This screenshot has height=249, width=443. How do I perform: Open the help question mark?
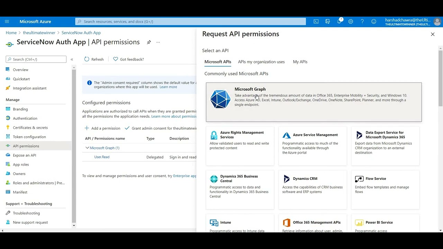tap(362, 21)
